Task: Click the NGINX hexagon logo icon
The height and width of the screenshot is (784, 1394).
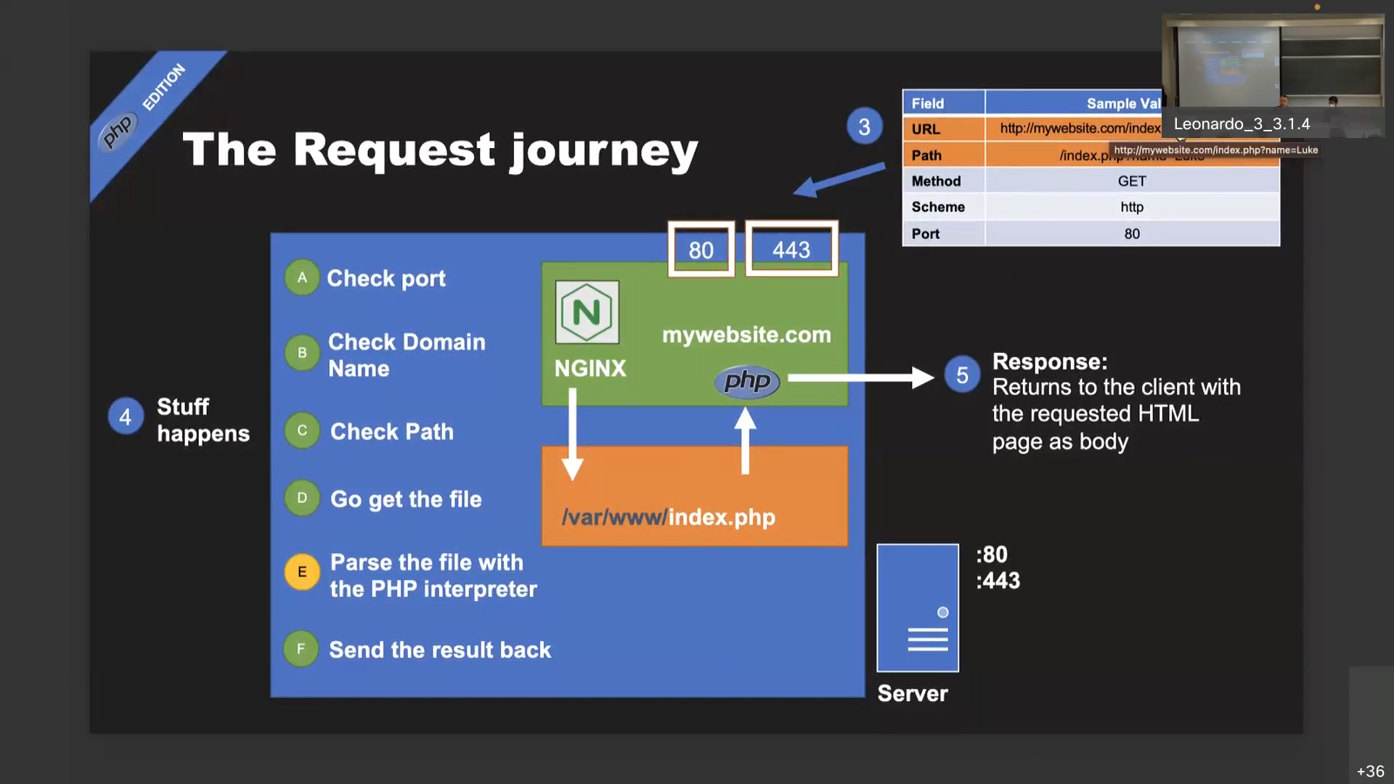Action: click(587, 312)
